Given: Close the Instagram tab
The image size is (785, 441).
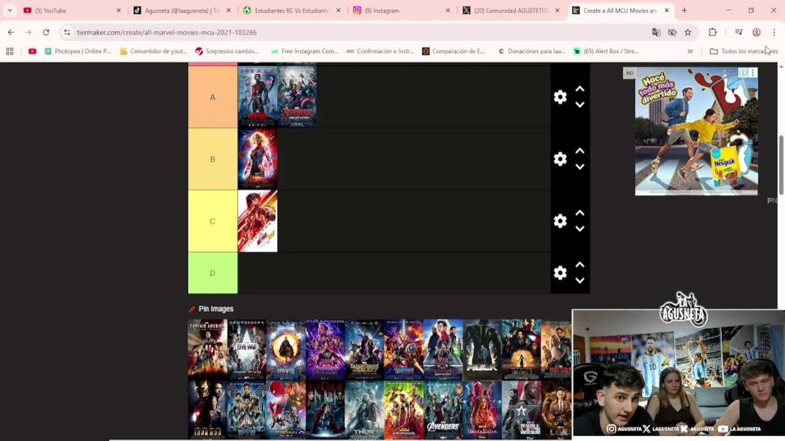Looking at the screenshot, I should 448,10.
